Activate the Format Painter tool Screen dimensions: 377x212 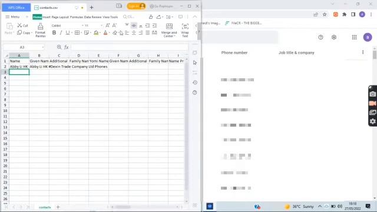(x=41, y=30)
